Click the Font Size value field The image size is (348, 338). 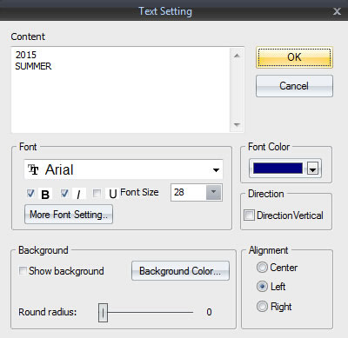189,192
